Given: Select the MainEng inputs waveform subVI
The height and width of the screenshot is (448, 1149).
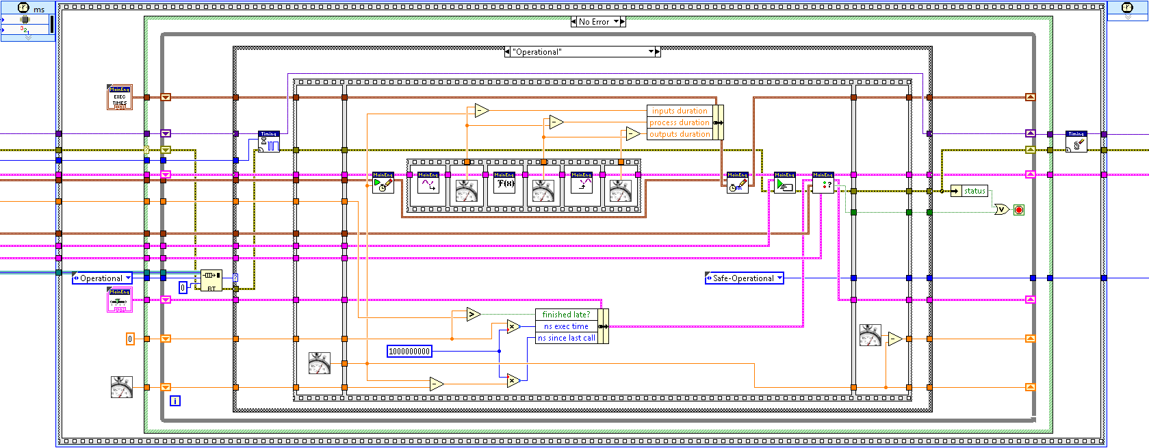Looking at the screenshot, I should [428, 183].
